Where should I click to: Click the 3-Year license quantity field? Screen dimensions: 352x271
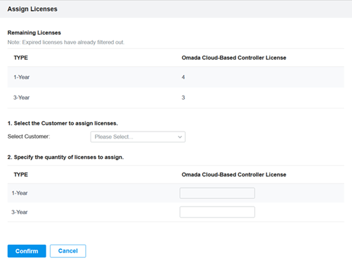pyautogui.click(x=217, y=212)
